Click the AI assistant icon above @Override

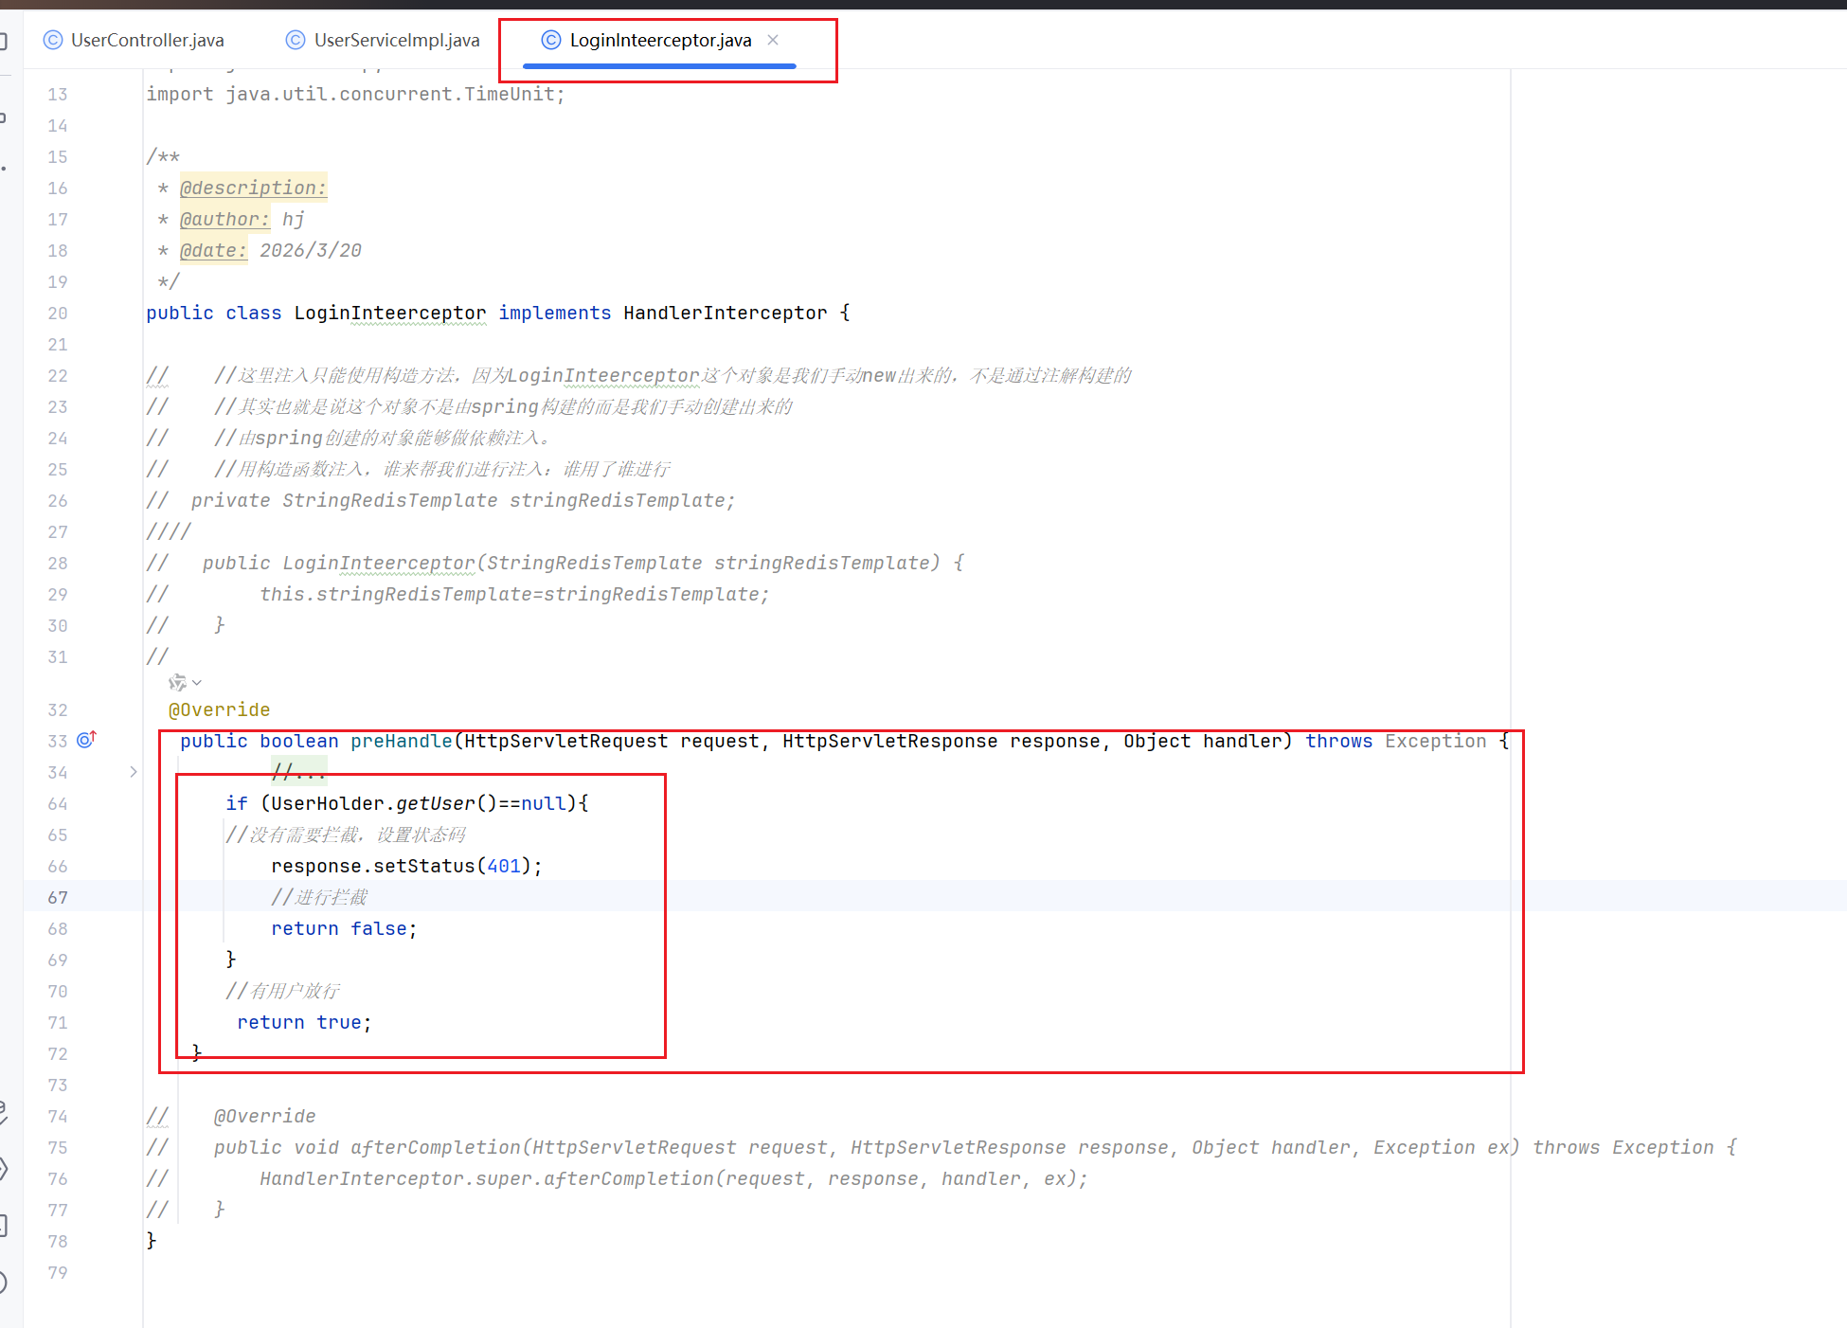(177, 683)
